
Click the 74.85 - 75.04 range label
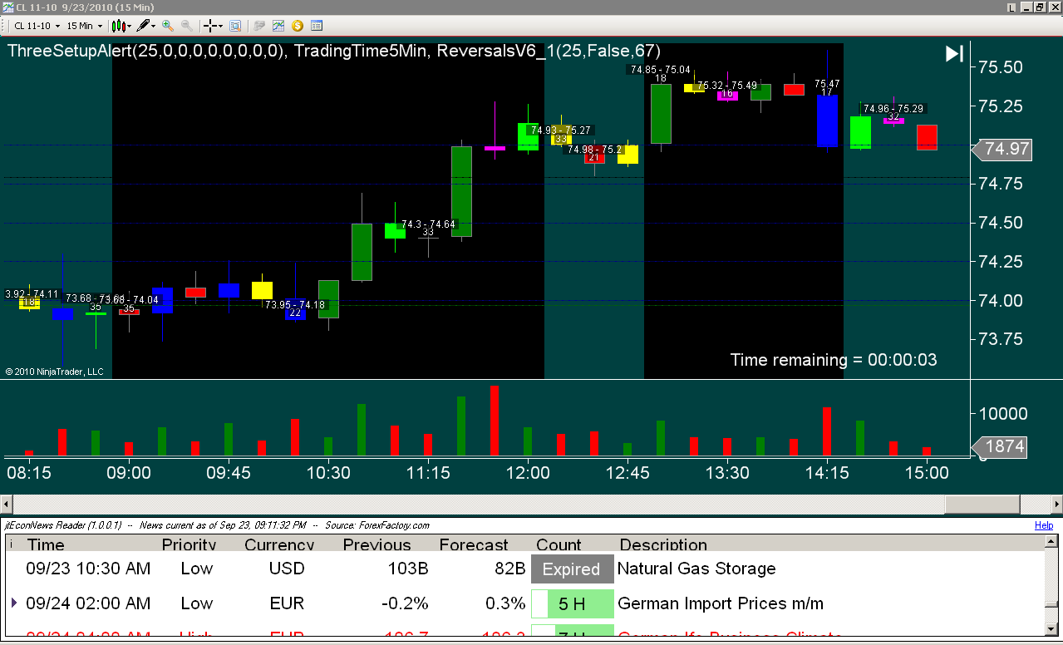coord(660,70)
